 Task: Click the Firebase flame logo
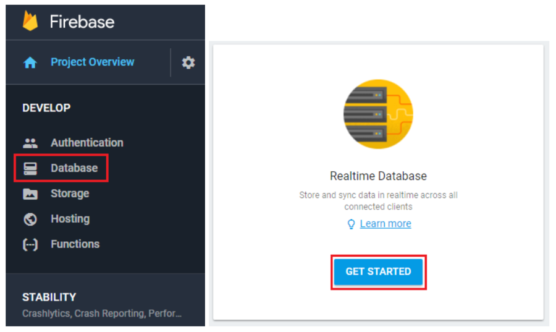click(30, 21)
